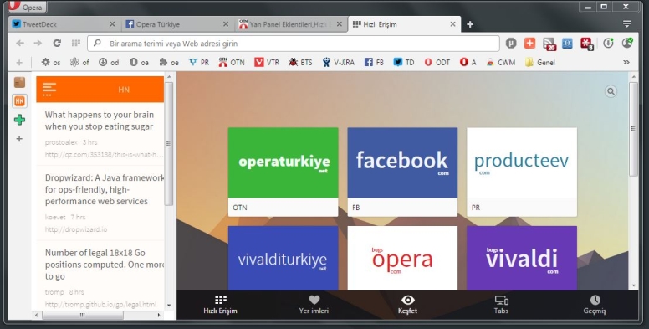The image size is (649, 329).
Task: Switch to the Yan Panel Eklentileri tab
Action: pyautogui.click(x=291, y=24)
